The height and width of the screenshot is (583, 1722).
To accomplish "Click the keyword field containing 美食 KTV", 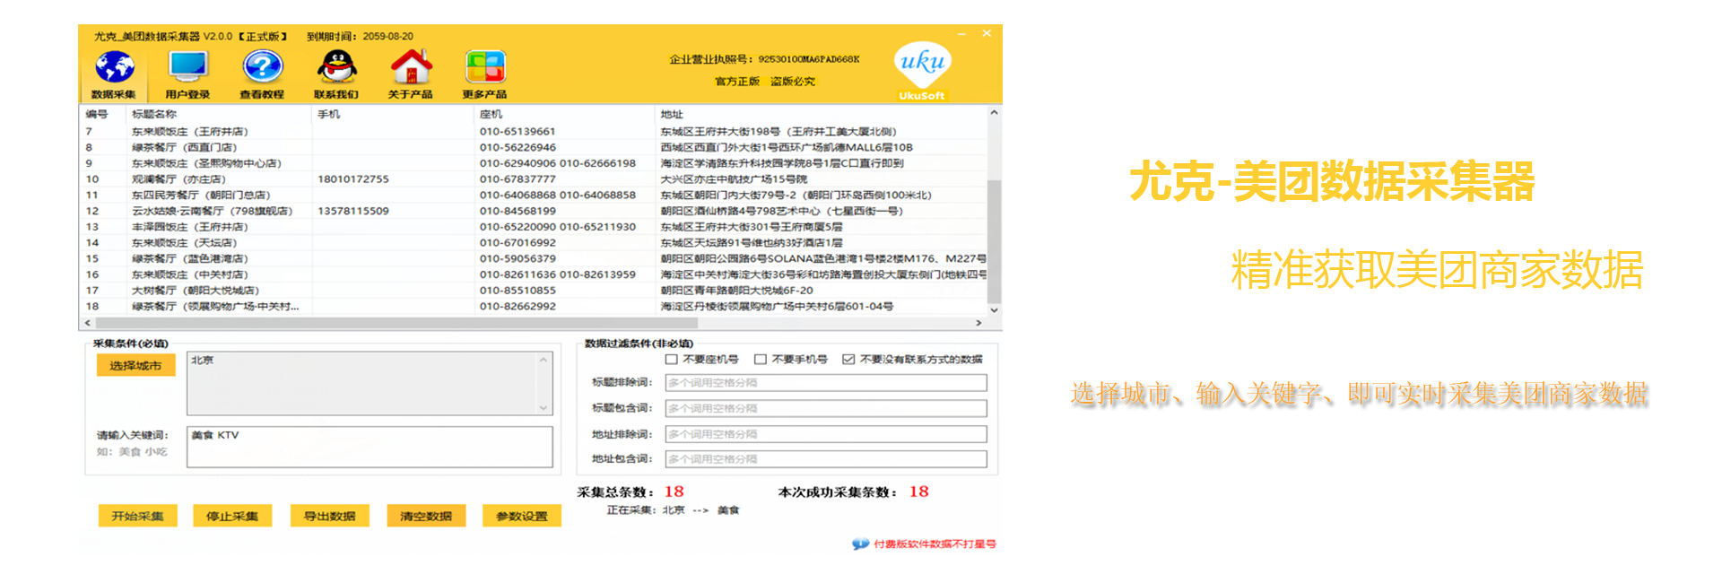I will click(x=370, y=447).
